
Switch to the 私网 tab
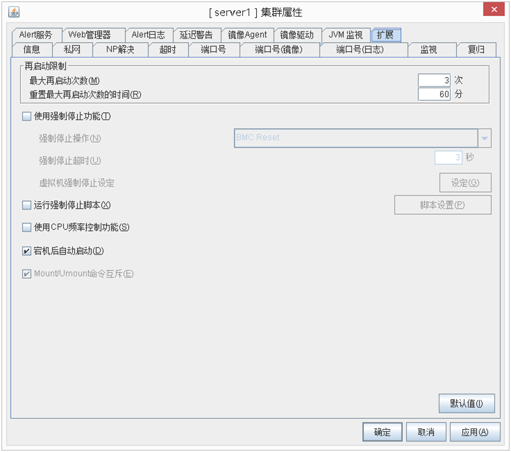[x=72, y=49]
